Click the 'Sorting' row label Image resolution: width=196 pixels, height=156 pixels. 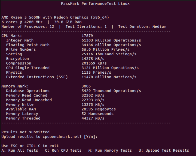(x=14, y=54)
